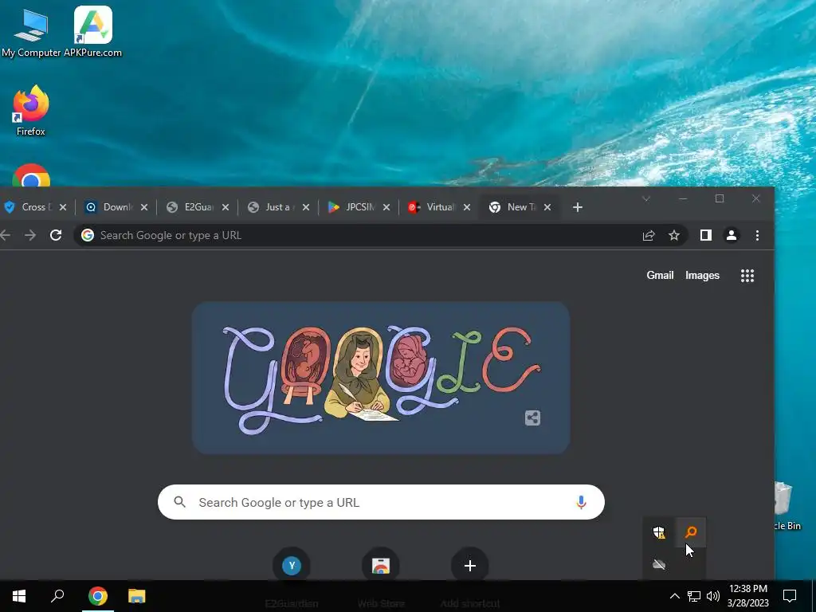The height and width of the screenshot is (612, 816).
Task: Go forward in Chrome history
Action: pos(30,235)
